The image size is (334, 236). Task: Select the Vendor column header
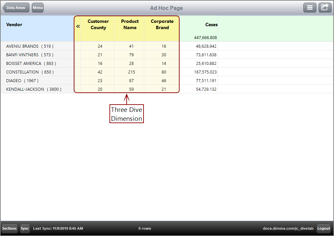[x=14, y=24]
